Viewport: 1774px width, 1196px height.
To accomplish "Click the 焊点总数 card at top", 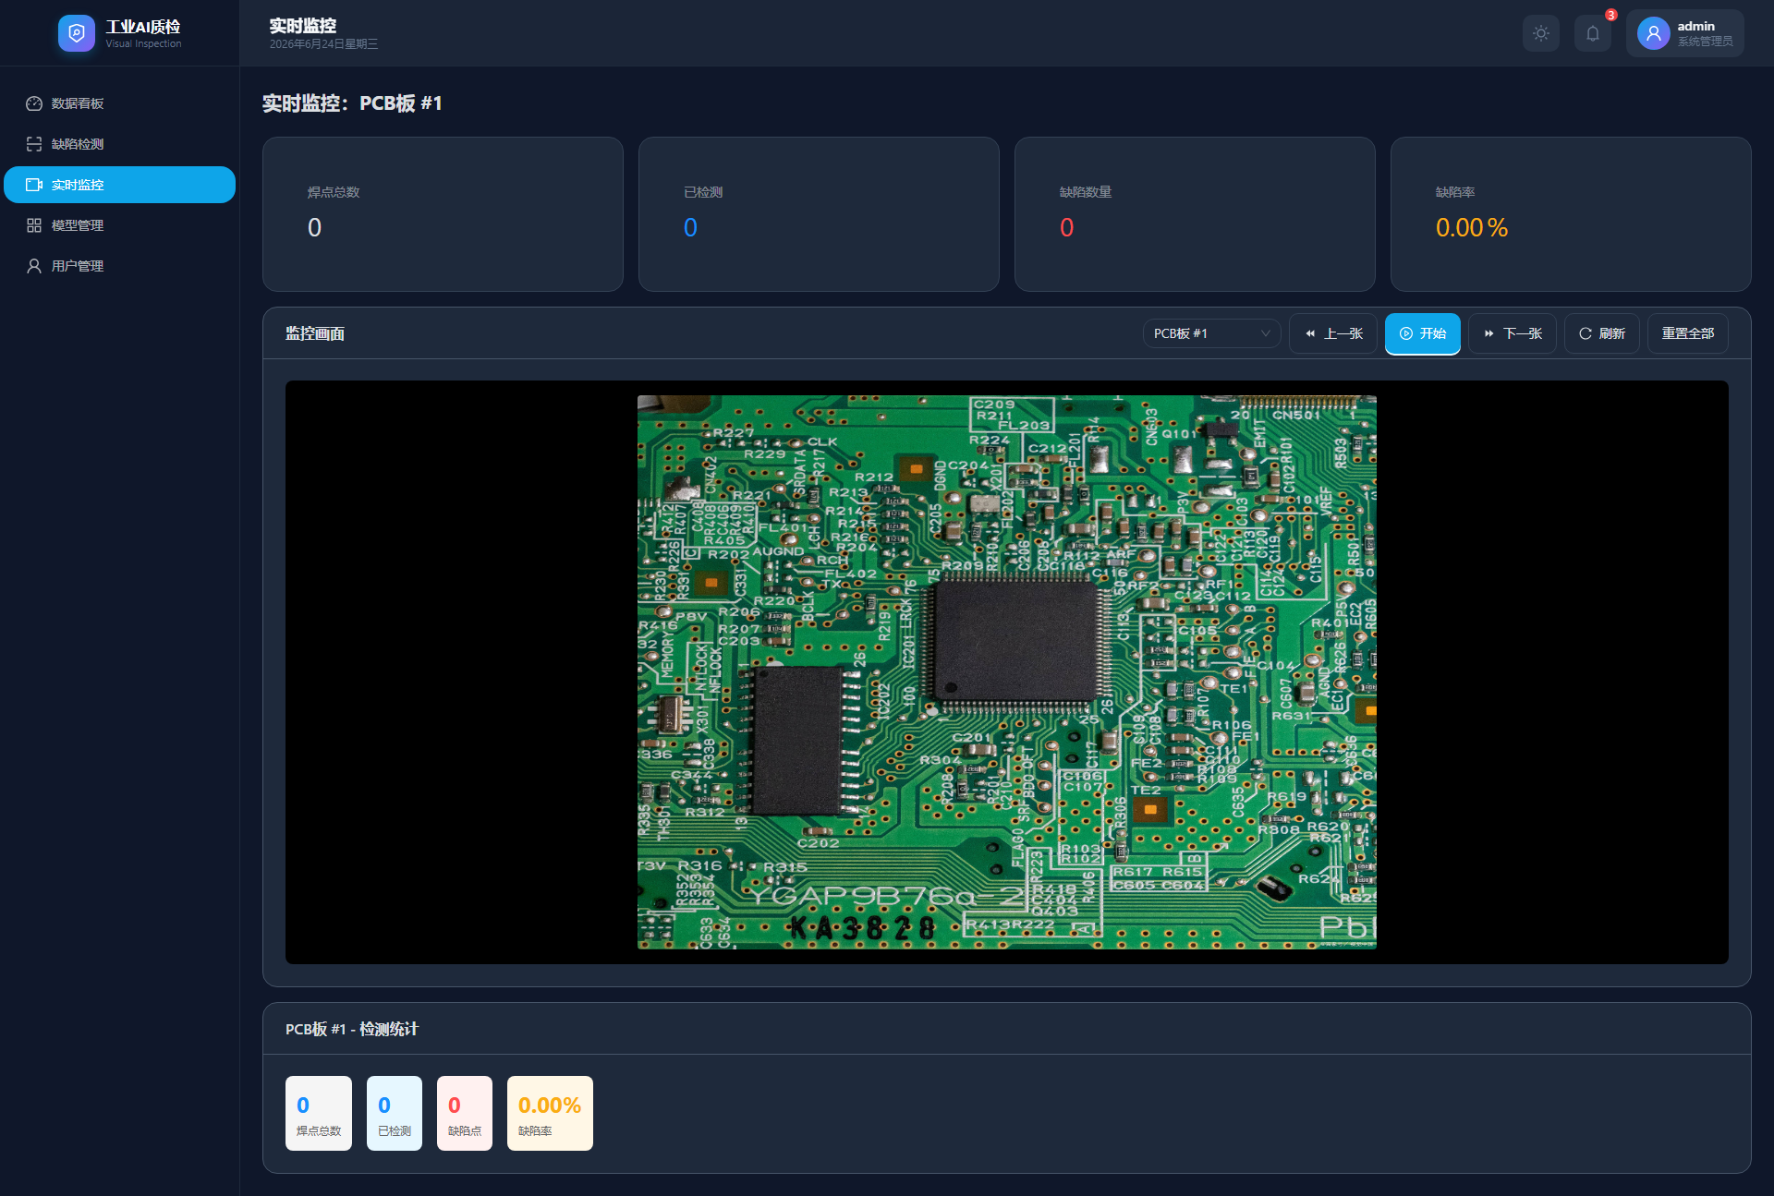I will coord(443,214).
